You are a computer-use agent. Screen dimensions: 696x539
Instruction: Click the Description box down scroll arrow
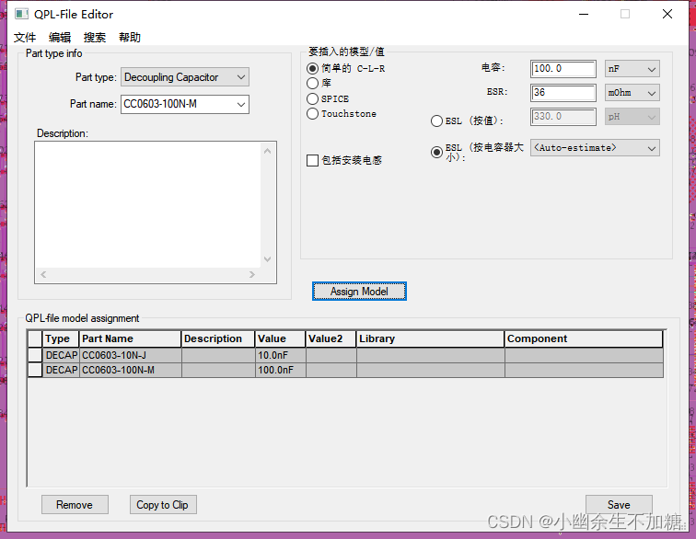point(267,259)
